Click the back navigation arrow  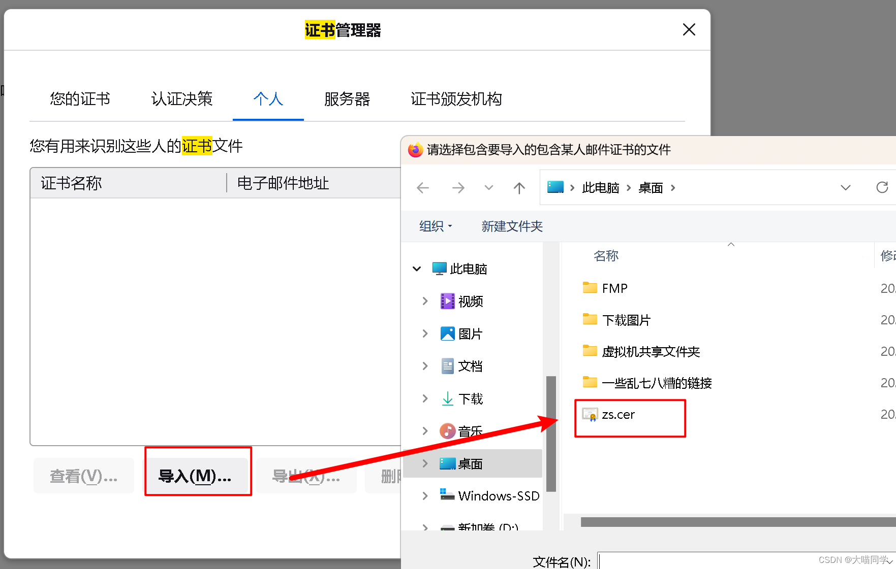(x=422, y=187)
